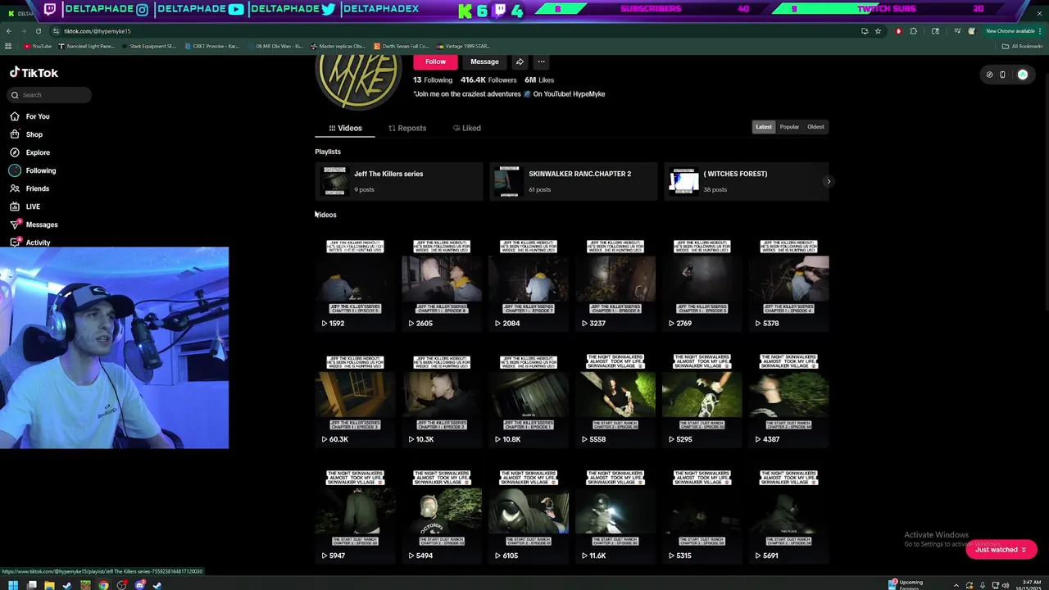The width and height of the screenshot is (1049, 590).
Task: View the 13 Following count
Action: pos(433,80)
